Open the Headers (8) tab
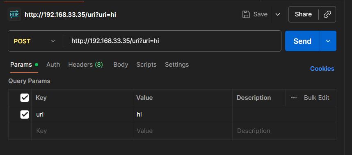 pos(85,65)
